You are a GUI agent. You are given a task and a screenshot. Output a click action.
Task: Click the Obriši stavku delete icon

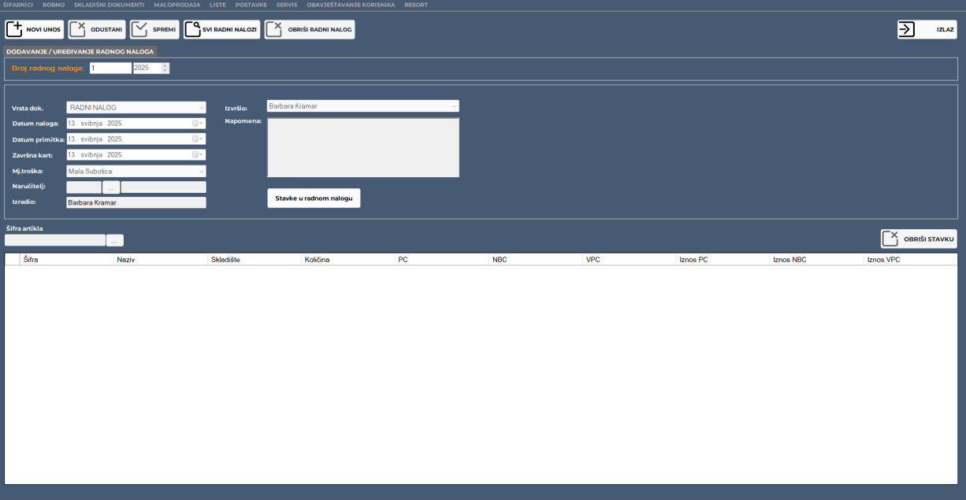click(x=890, y=239)
